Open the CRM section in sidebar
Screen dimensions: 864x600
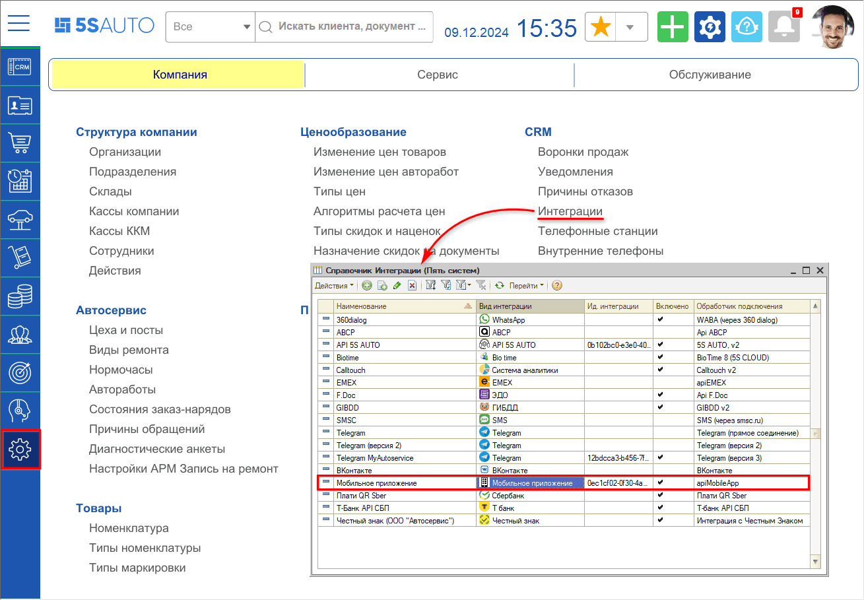[x=20, y=67]
